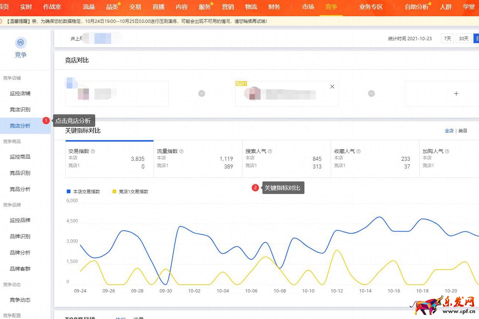The width and height of the screenshot is (479, 319).
Task: Open the 市场 menu in the top bar
Action: click(x=308, y=6)
